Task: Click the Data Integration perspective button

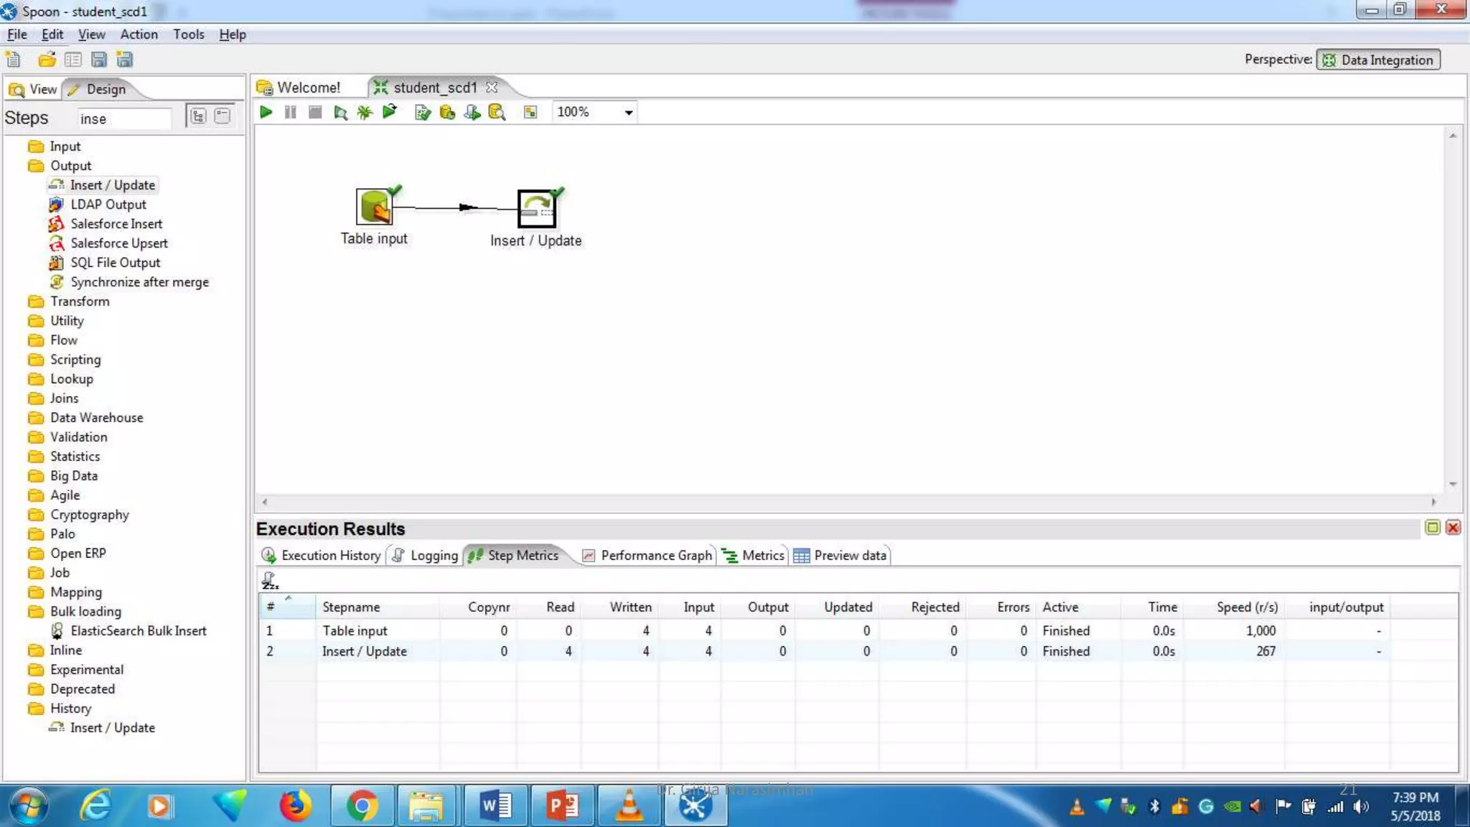Action: [x=1378, y=60]
